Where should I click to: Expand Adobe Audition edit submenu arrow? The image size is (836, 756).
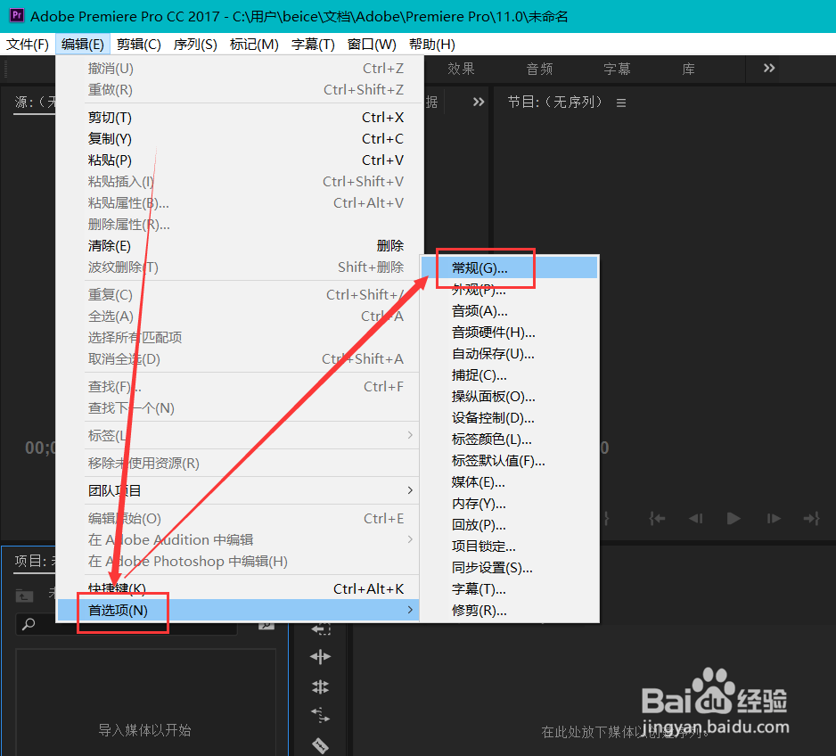click(x=410, y=539)
